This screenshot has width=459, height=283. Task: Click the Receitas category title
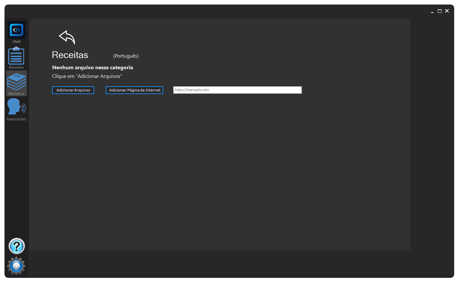pyautogui.click(x=70, y=55)
